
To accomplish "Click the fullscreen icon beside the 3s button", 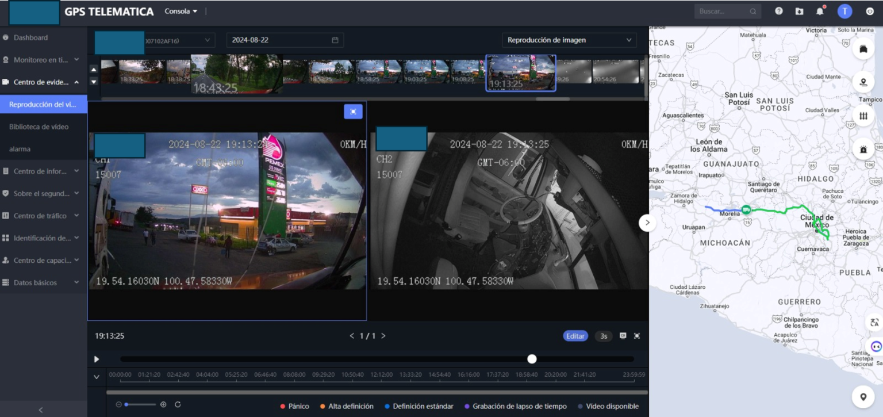I will [x=637, y=336].
